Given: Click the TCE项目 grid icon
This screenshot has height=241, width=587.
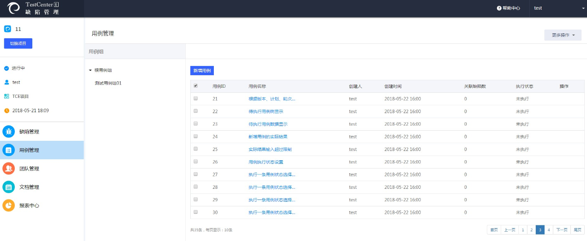Looking at the screenshot, I should (x=6, y=96).
